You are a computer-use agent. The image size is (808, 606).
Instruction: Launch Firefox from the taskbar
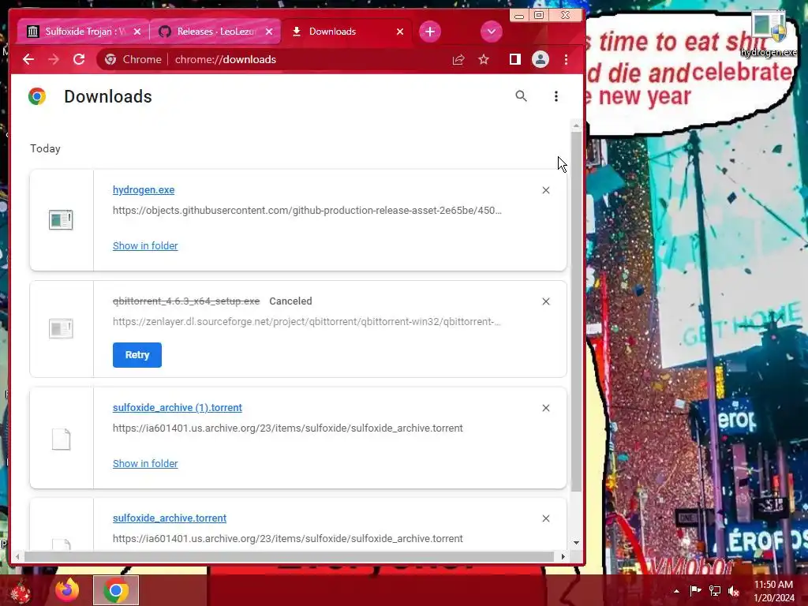pos(67,590)
